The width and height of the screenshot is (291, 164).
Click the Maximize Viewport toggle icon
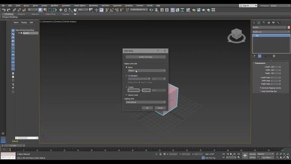tap(288, 158)
